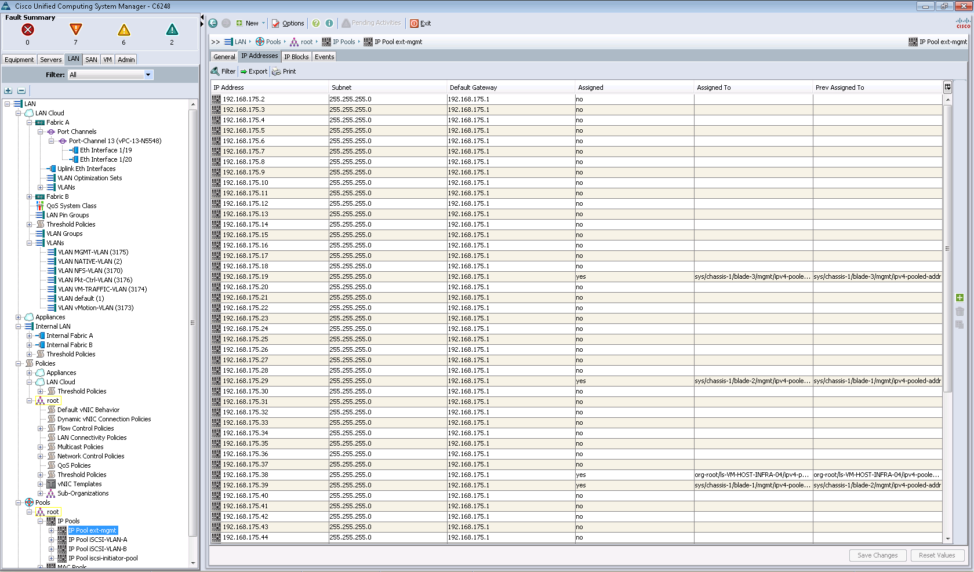Click Reset Values button

coord(937,555)
